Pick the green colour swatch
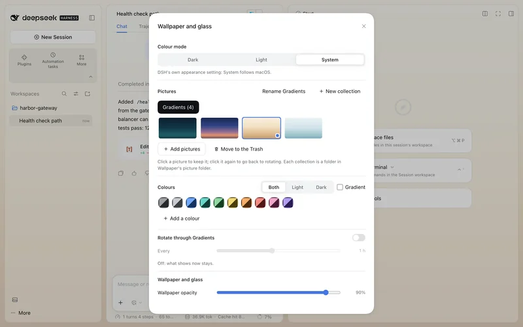The image size is (523, 327). (x=219, y=203)
